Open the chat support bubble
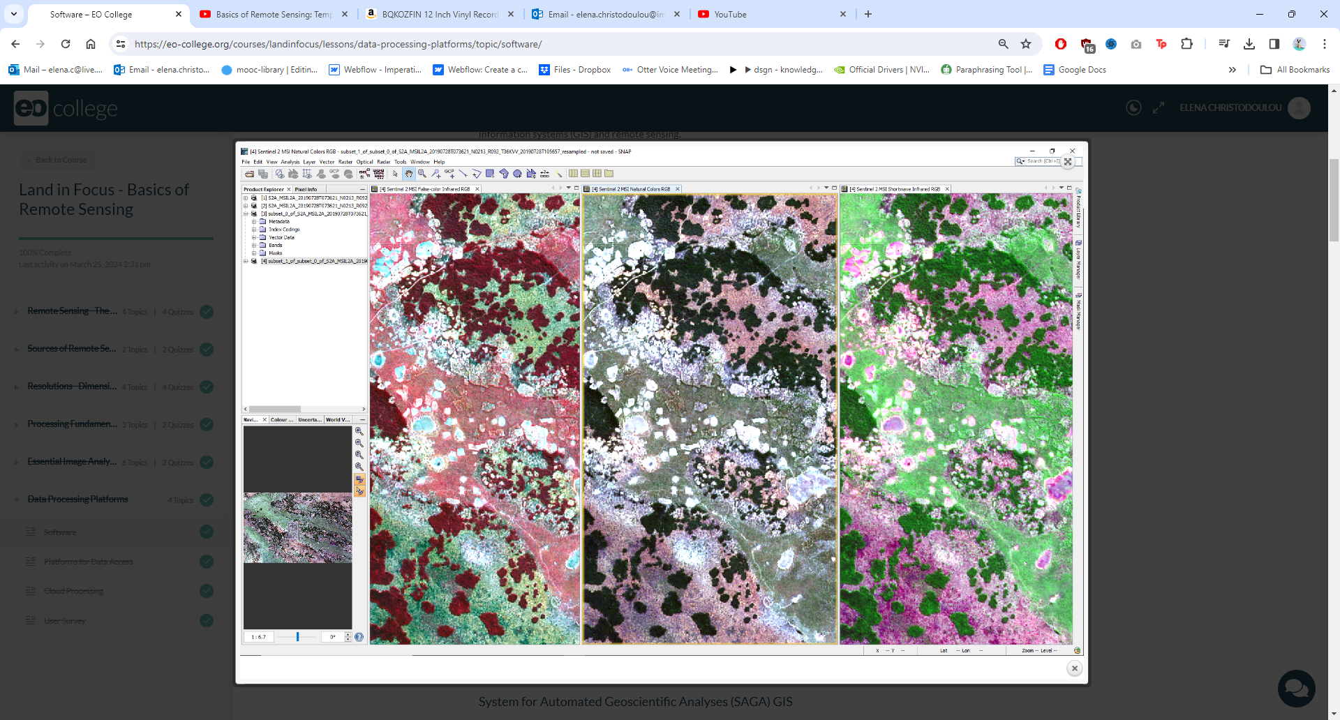1340x720 pixels. click(x=1296, y=689)
